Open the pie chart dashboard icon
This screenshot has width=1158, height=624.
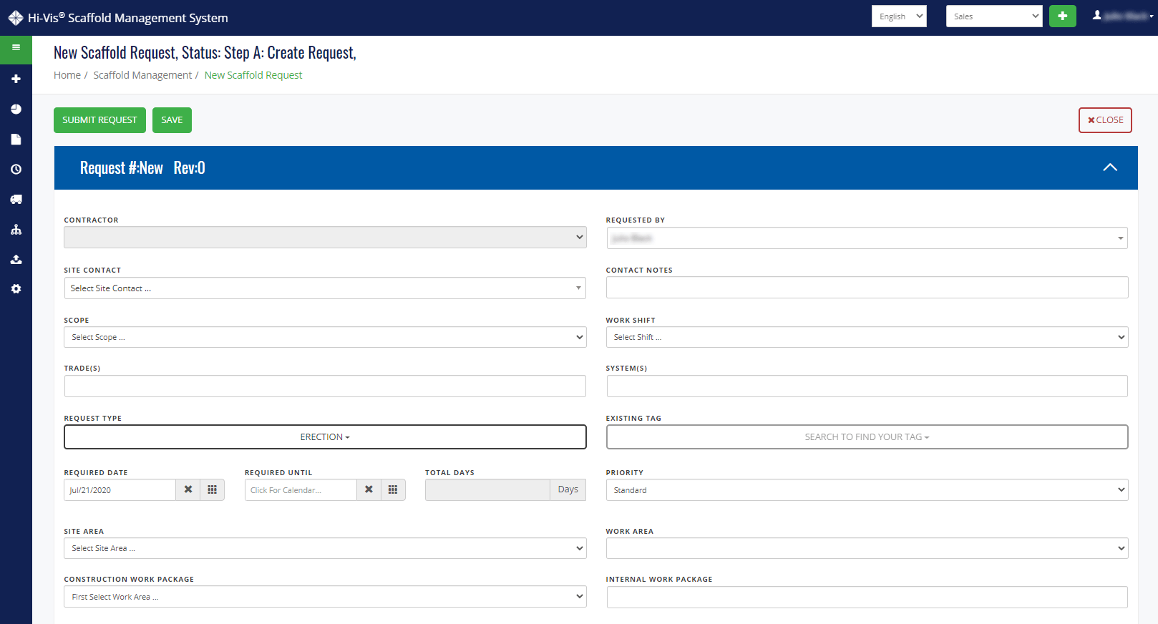point(16,109)
